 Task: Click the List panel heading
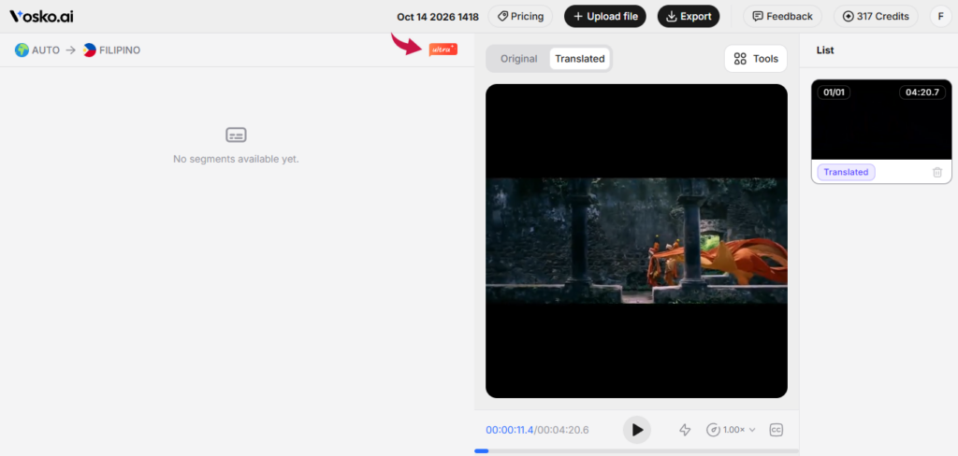coord(825,50)
